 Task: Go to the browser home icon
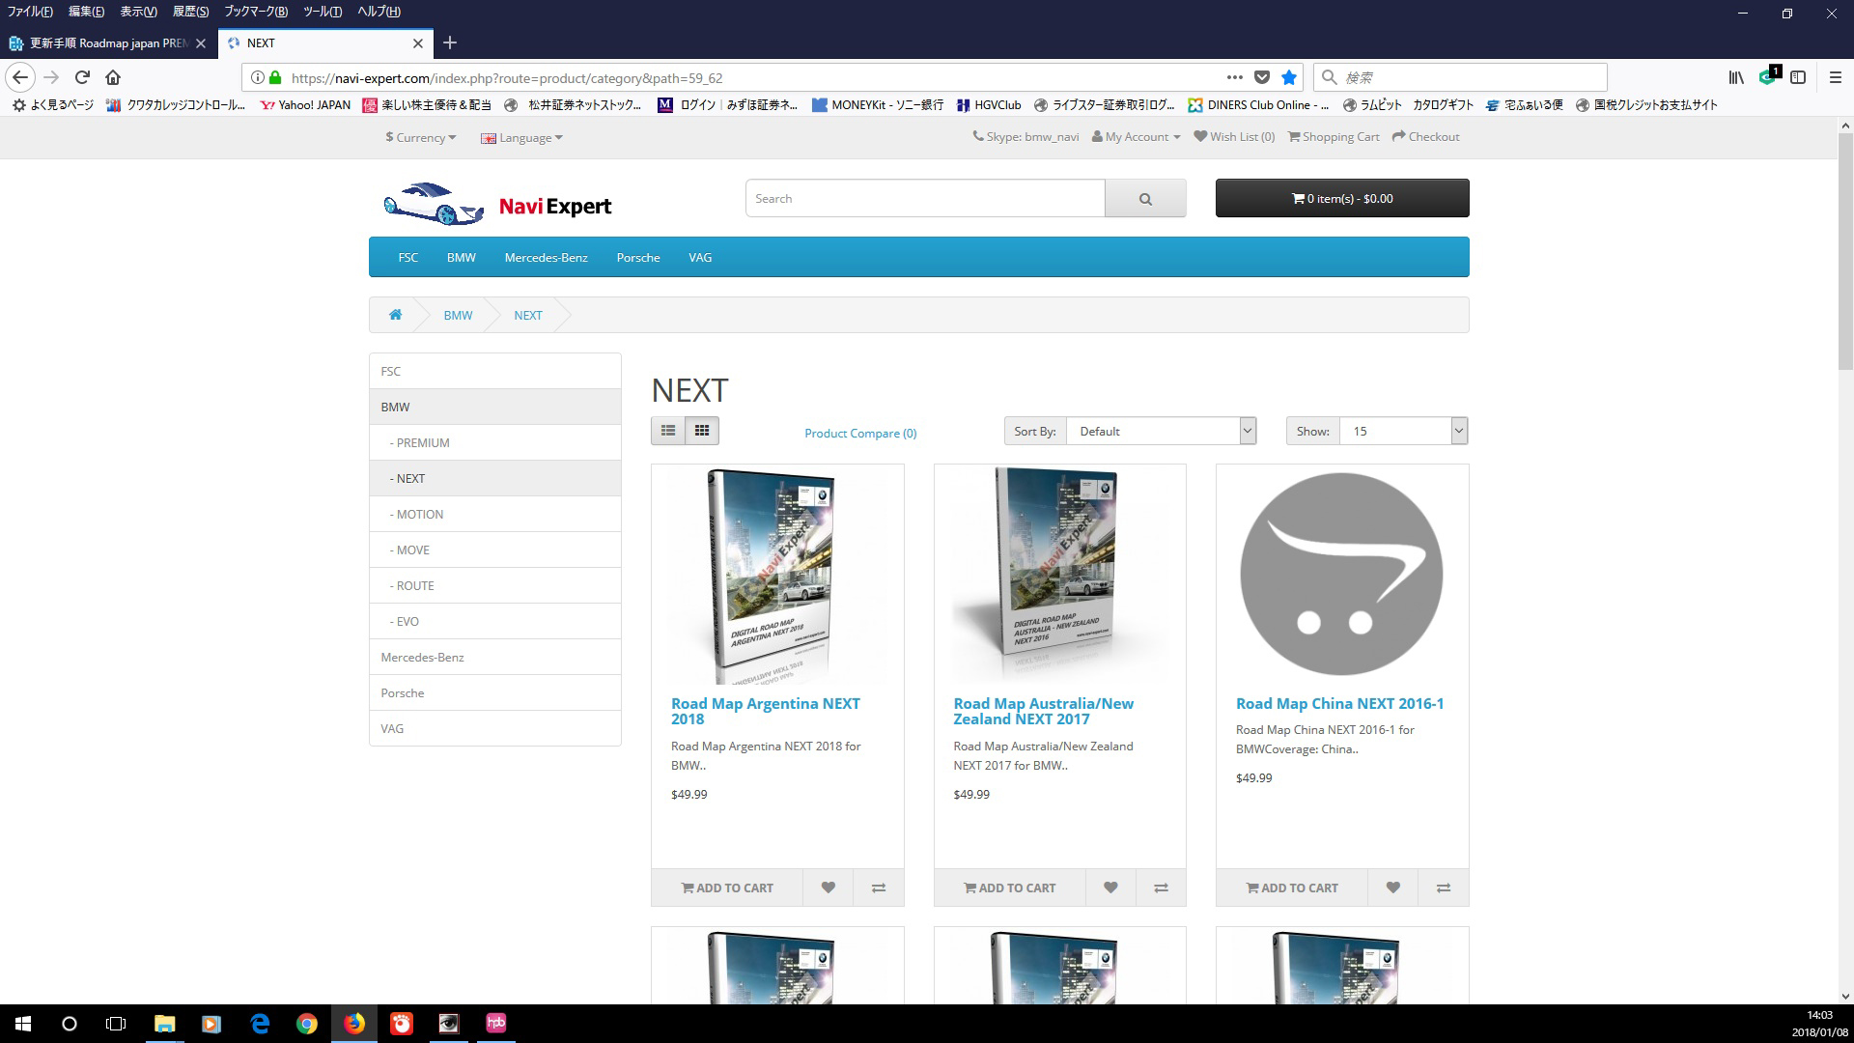113,77
